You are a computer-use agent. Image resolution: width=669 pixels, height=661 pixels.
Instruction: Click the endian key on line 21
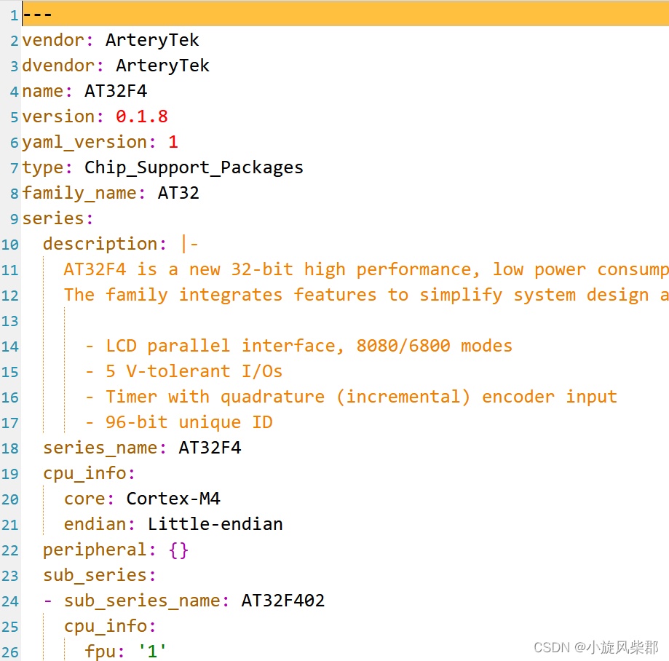95,524
